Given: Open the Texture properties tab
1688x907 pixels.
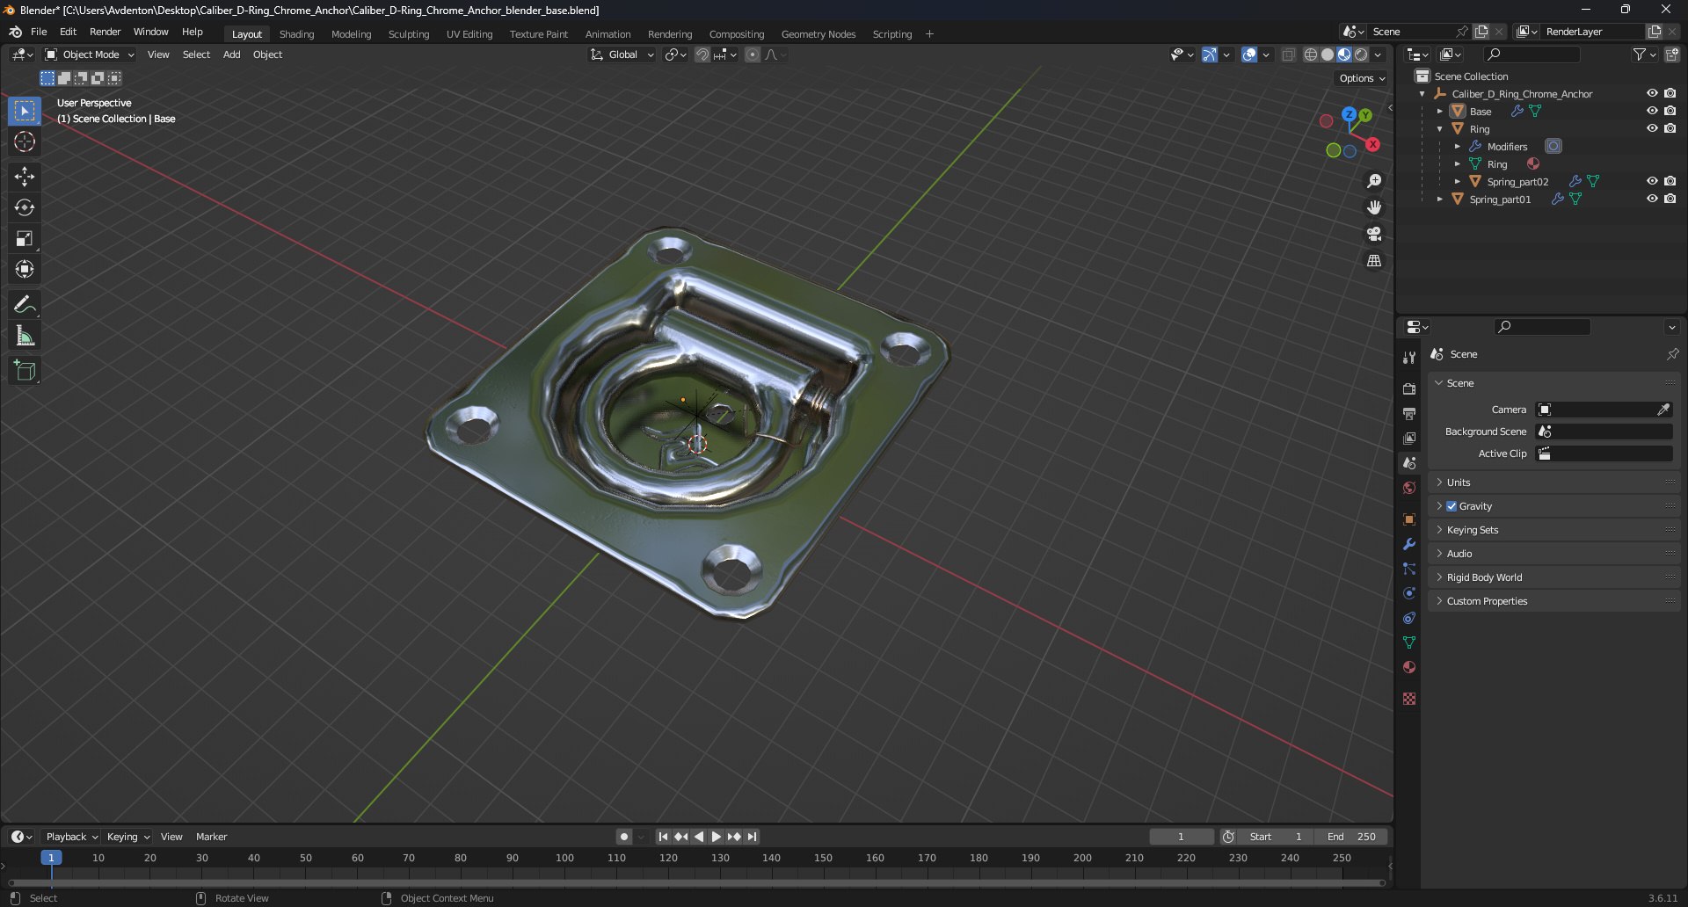Looking at the screenshot, I should click(1409, 699).
